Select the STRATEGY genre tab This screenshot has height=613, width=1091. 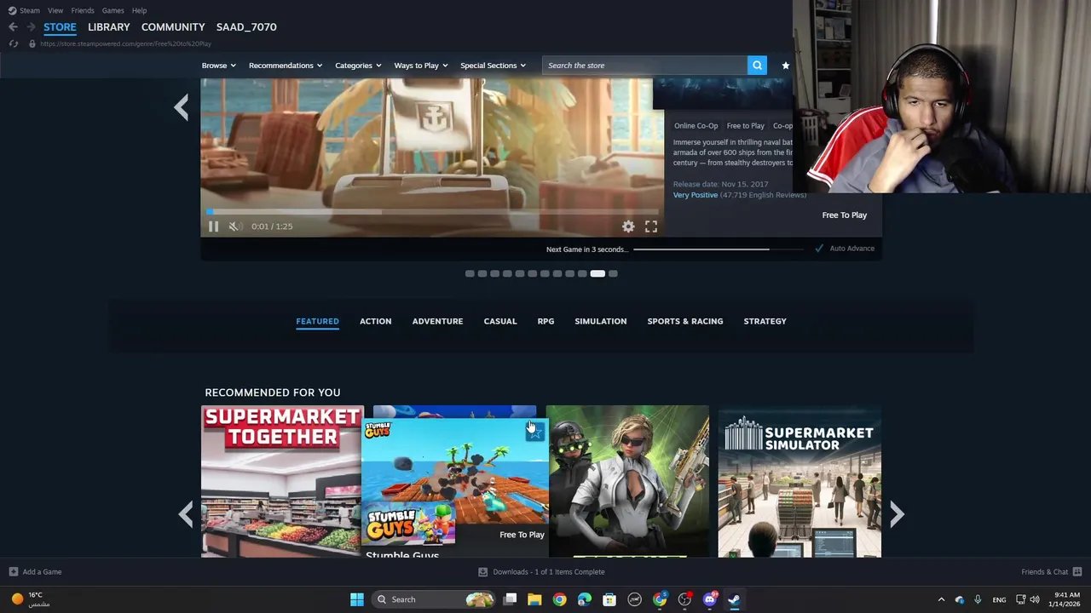tap(765, 321)
